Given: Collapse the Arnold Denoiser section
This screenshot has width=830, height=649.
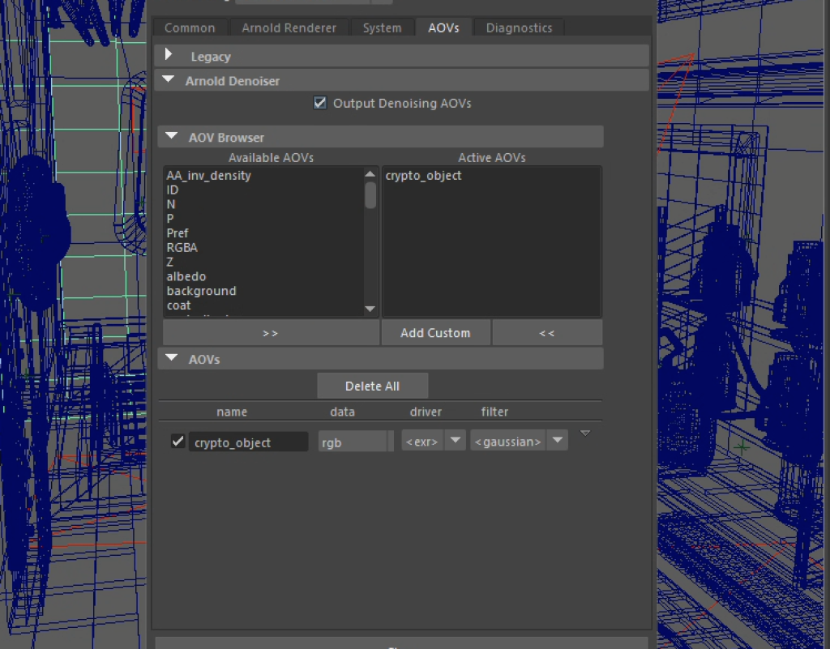Looking at the screenshot, I should tap(169, 81).
